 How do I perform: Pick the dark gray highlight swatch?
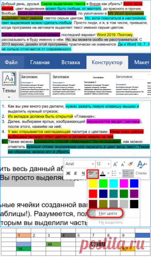[x=114, y=204]
